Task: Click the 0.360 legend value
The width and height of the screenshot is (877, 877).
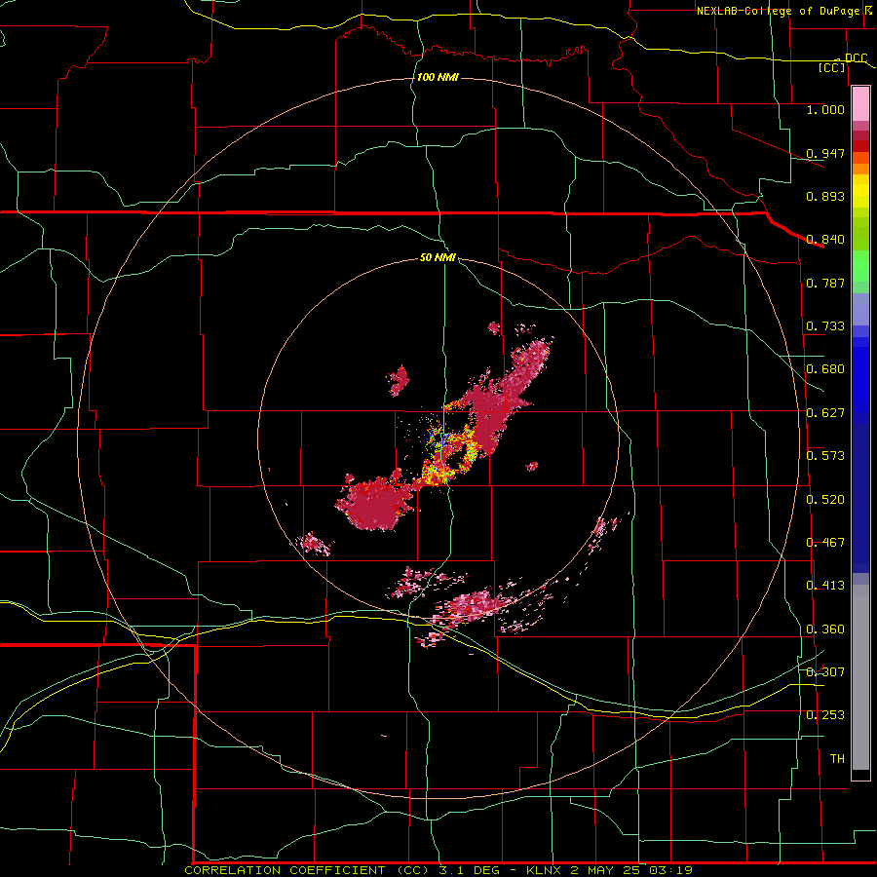Action: tap(825, 629)
